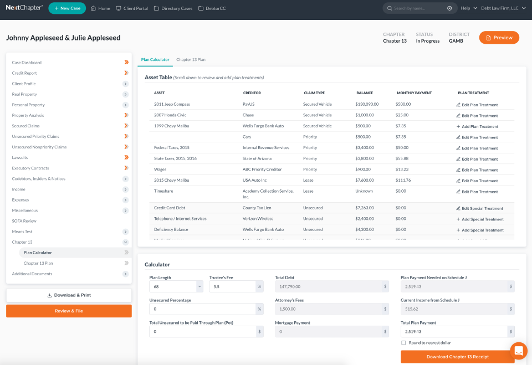Open the Intercom chat bubble

[518, 351]
